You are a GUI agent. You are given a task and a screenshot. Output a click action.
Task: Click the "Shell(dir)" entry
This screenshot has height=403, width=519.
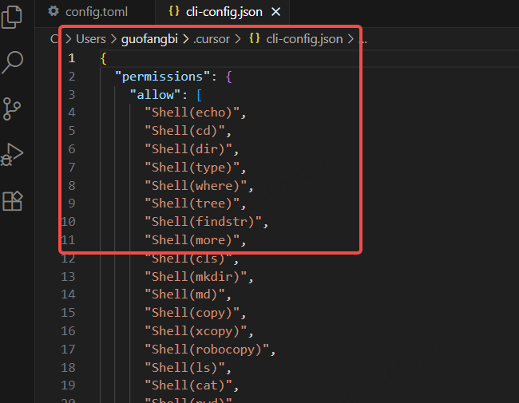click(x=188, y=149)
